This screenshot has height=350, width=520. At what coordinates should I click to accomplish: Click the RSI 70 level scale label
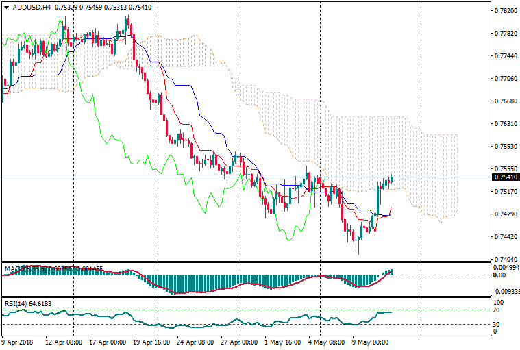(x=497, y=310)
